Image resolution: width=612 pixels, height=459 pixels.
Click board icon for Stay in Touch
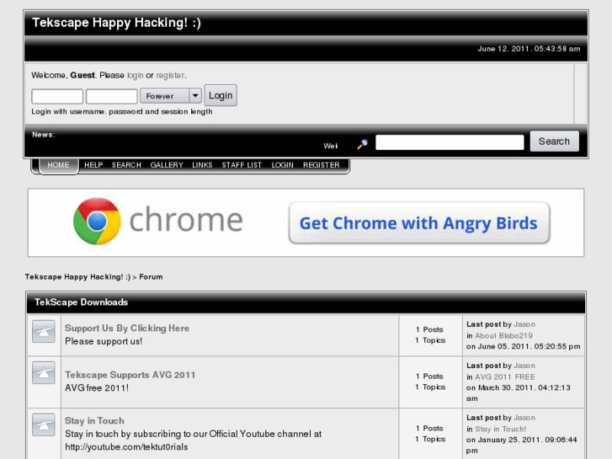tap(43, 424)
